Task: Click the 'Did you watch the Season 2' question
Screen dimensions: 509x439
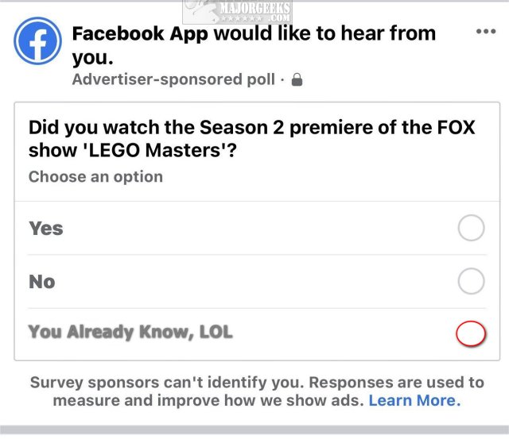Action: 251,139
